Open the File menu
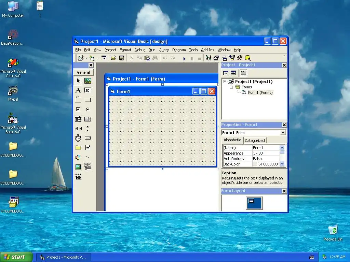350x262 pixels. [x=78, y=50]
